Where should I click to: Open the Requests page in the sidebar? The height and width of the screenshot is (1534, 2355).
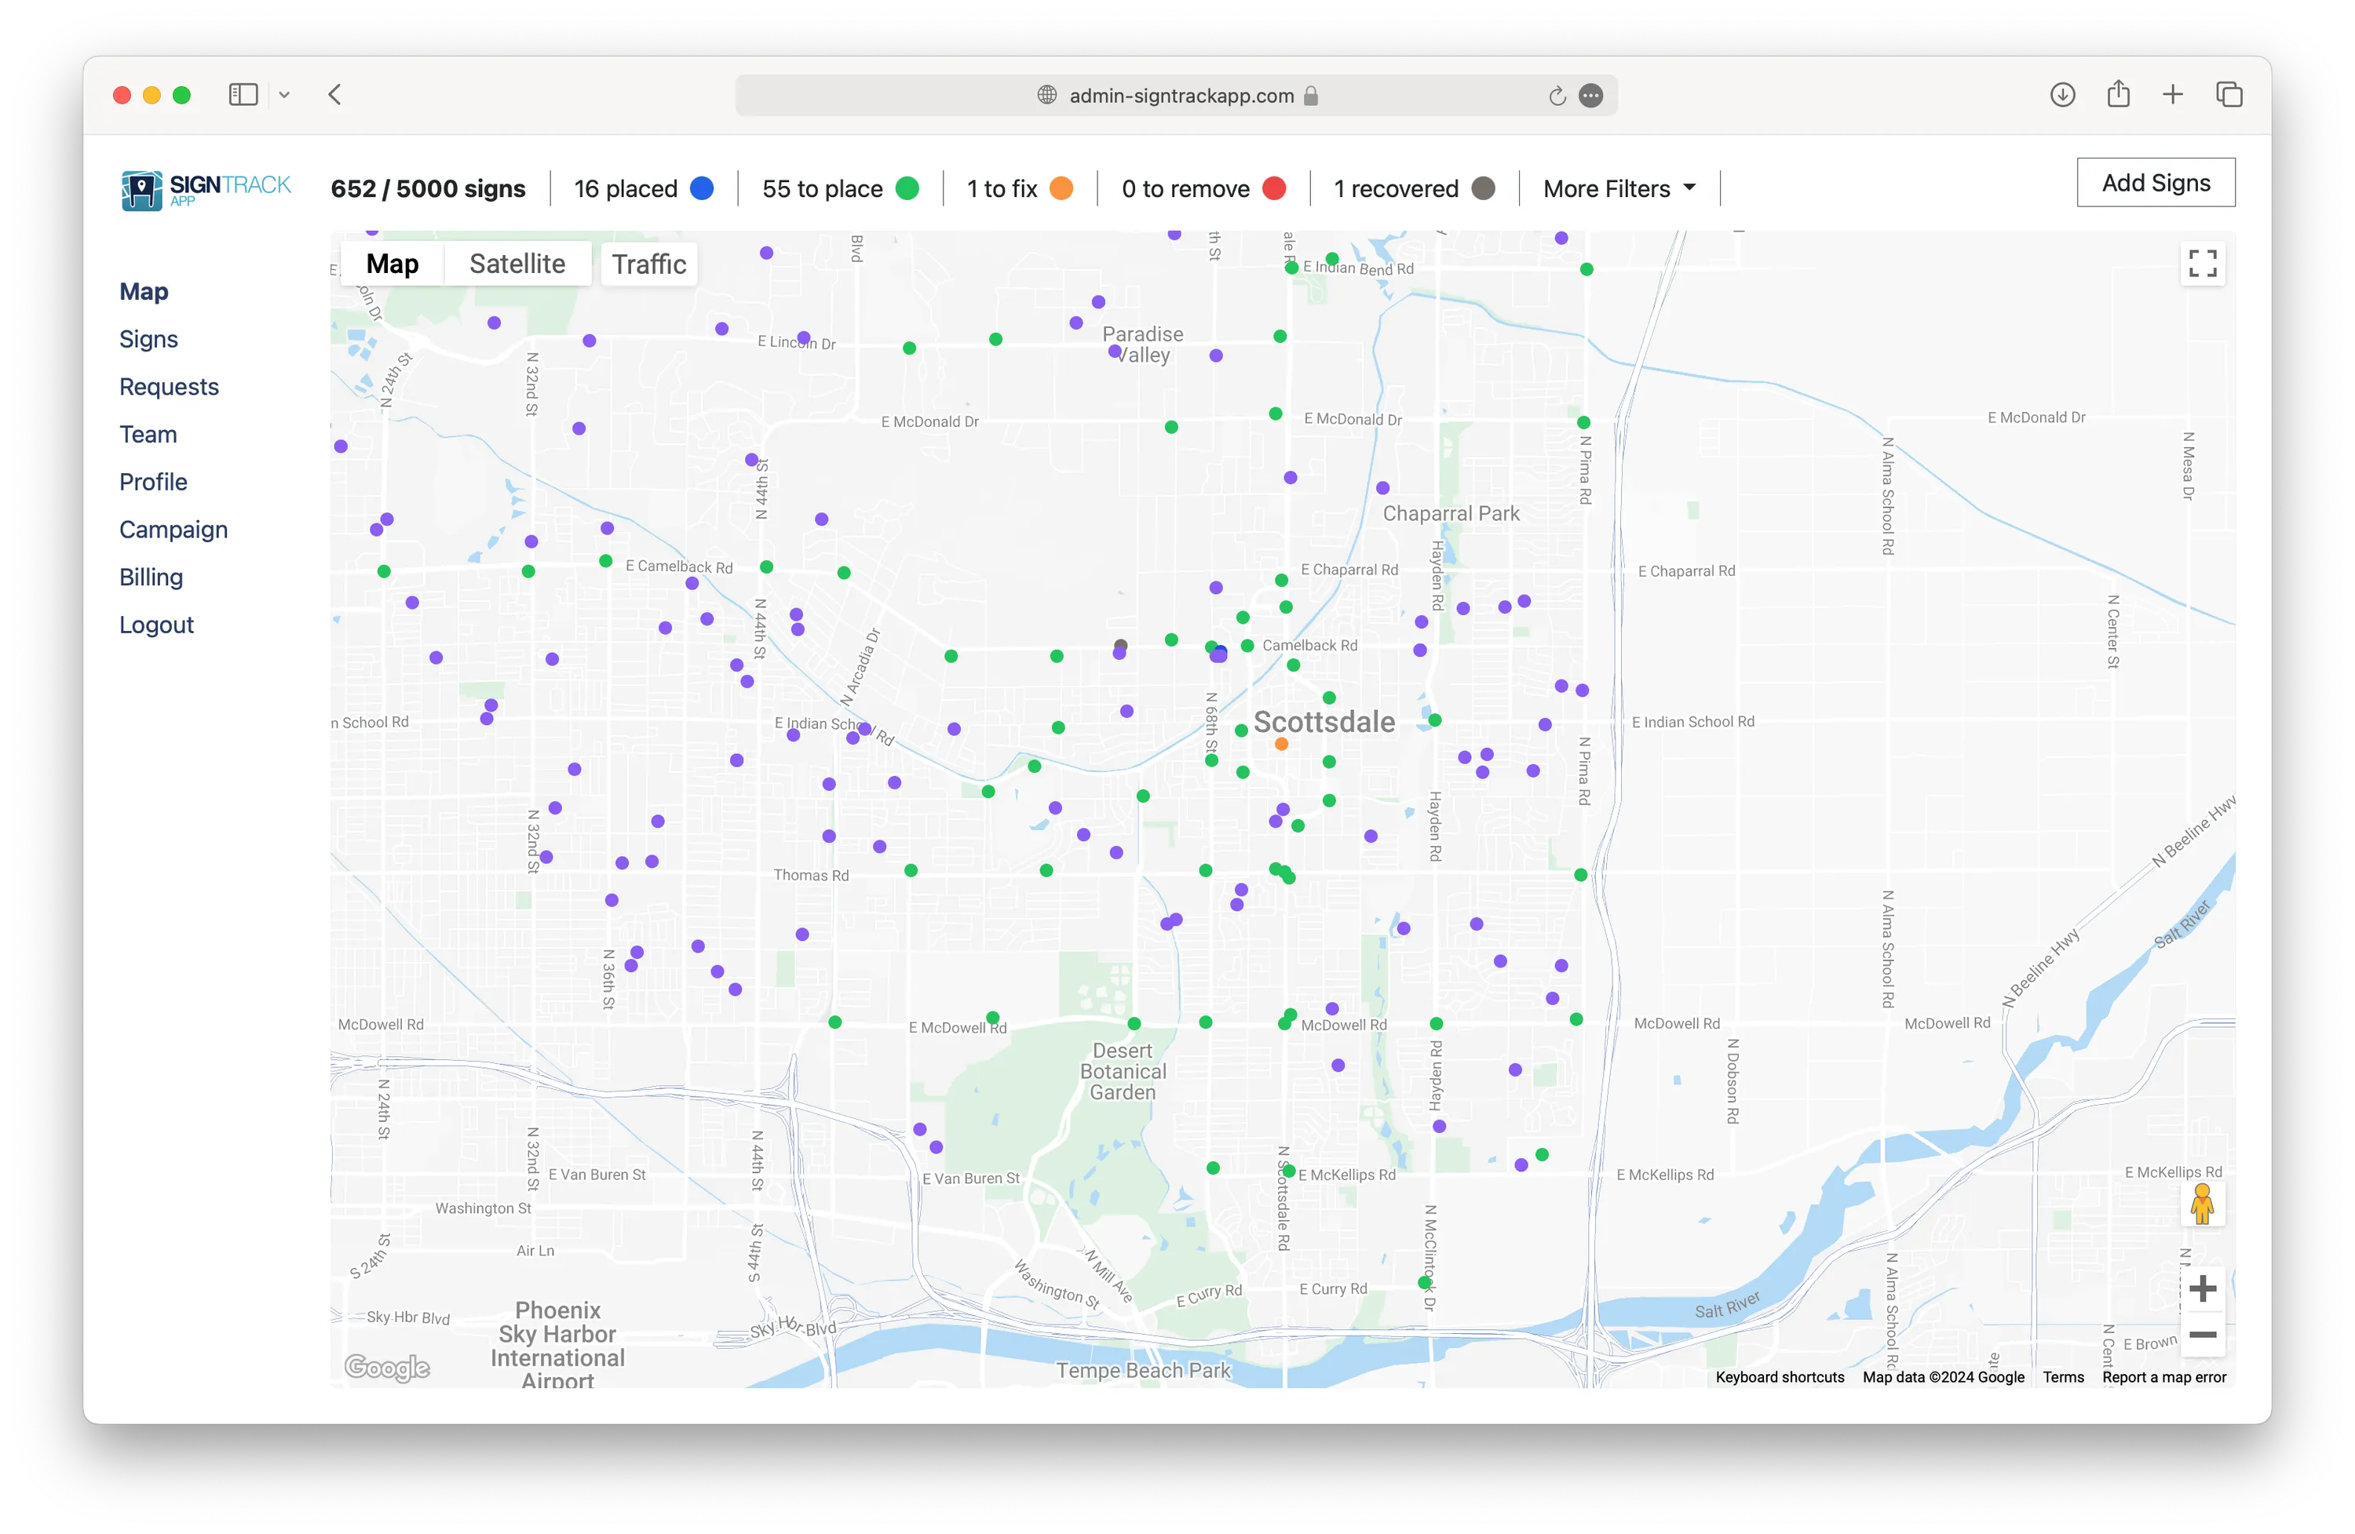170,387
